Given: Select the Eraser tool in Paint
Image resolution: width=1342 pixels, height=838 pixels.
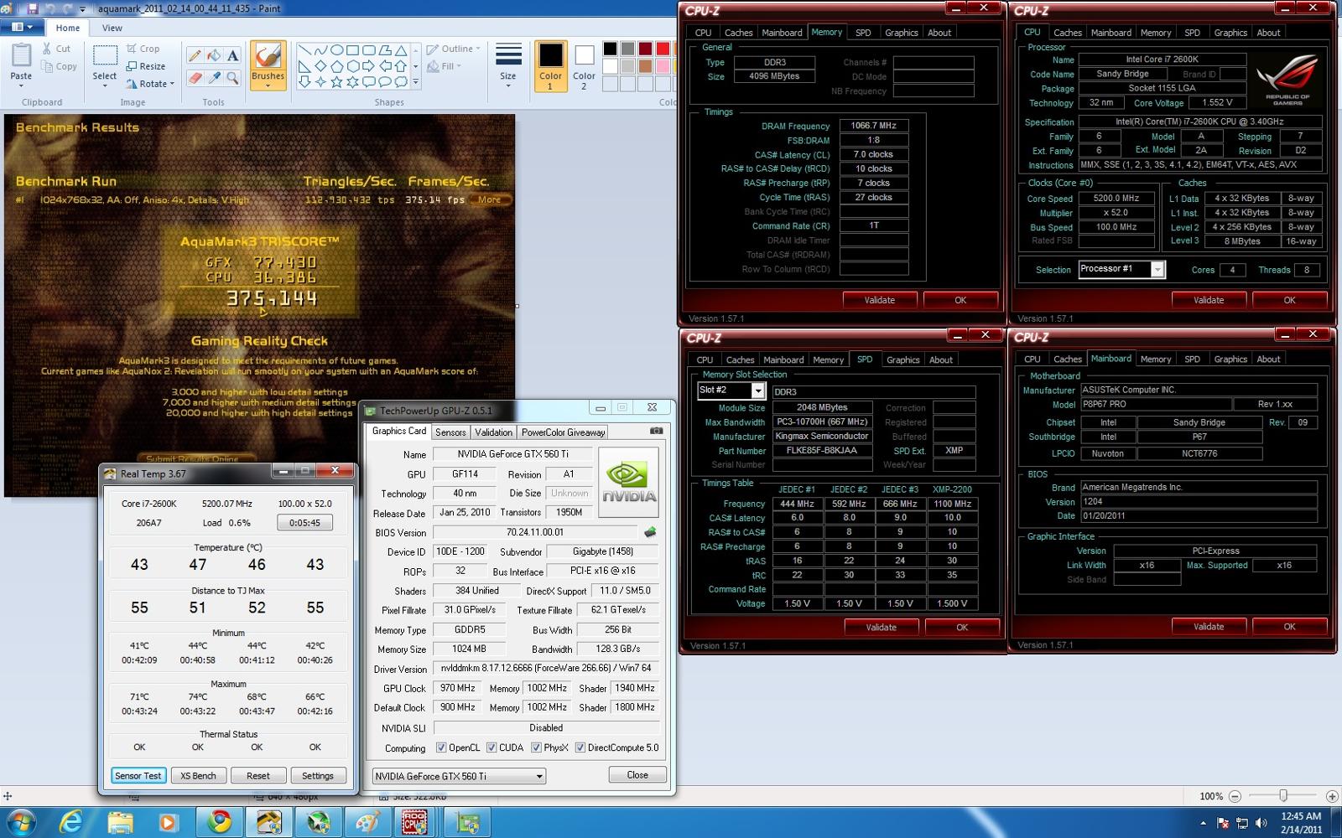Looking at the screenshot, I should (x=195, y=78).
